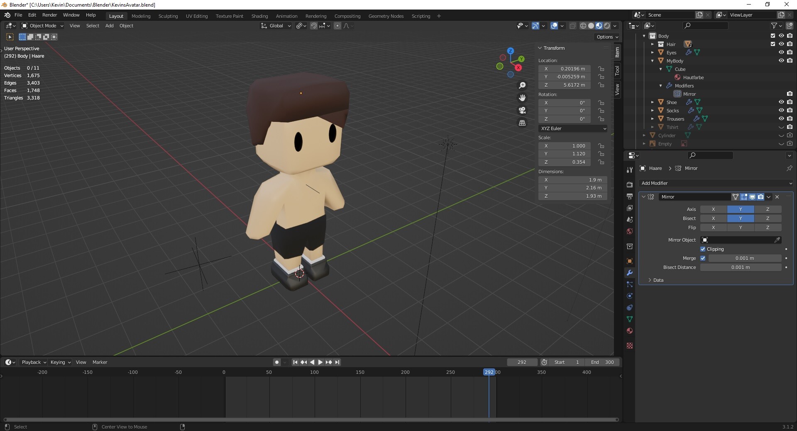This screenshot has height=431, width=797.
Task: Open the Render menu
Action: (x=49, y=15)
